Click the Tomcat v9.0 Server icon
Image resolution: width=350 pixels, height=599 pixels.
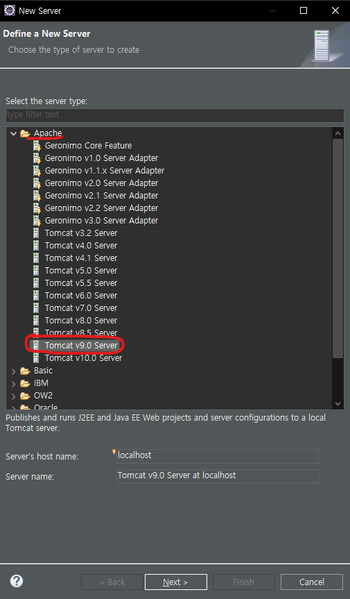click(36, 346)
